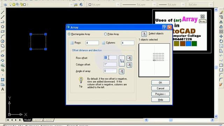This screenshot has width=224, height=126.
Task: Click the Select objects button
Action: point(144,34)
